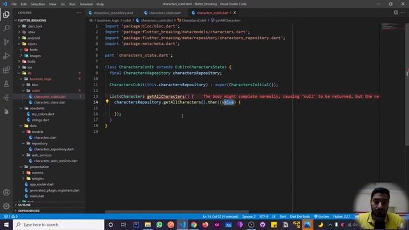Screen dimensions: 409x230
Task: Open Source Control view
Action: point(6,42)
